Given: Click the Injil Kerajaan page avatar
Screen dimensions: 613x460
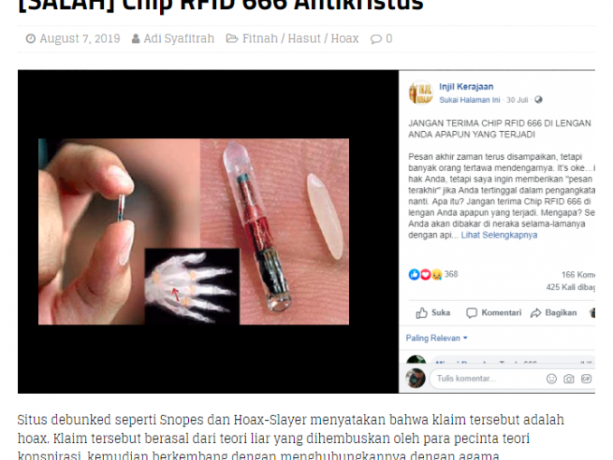Looking at the screenshot, I should (421, 93).
